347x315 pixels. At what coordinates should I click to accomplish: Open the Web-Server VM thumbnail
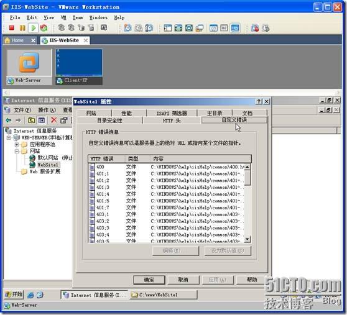[29, 66]
